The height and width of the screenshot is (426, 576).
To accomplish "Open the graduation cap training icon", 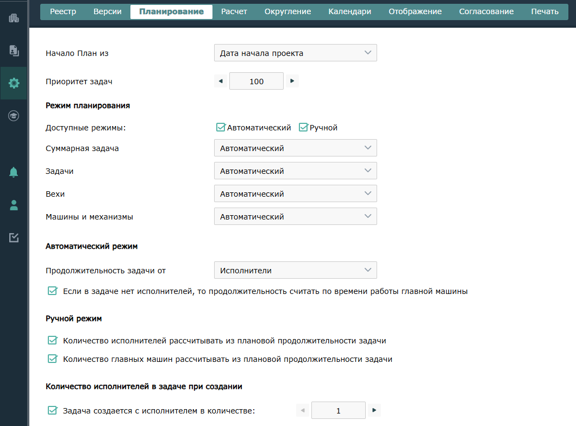I will tap(14, 116).
